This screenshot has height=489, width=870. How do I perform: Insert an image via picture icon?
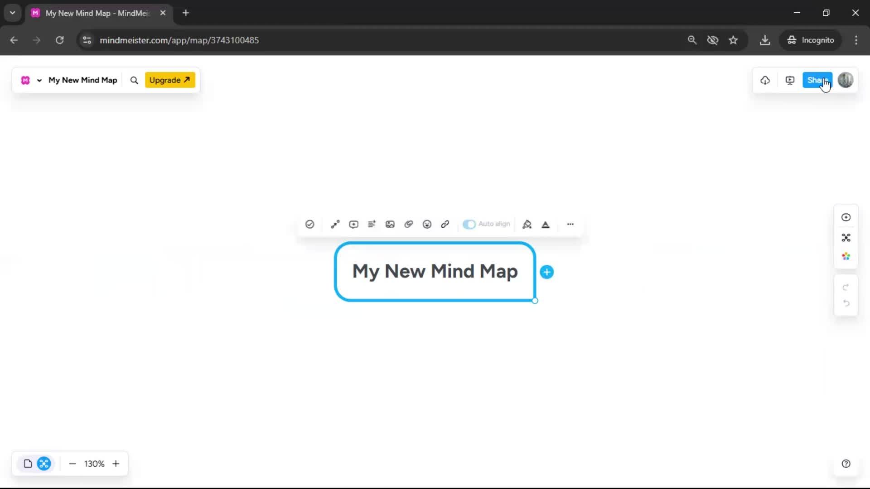click(x=390, y=224)
